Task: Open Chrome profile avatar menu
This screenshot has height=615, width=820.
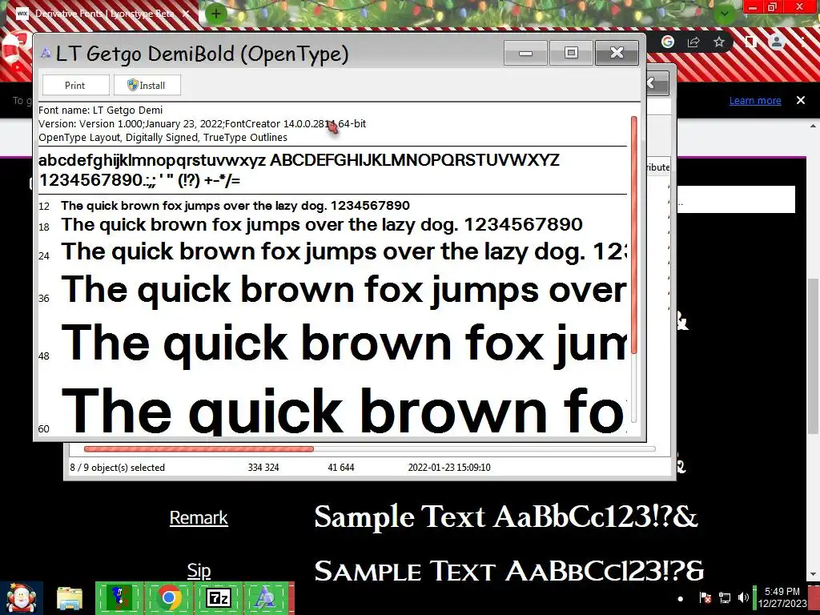Action: 777,42
